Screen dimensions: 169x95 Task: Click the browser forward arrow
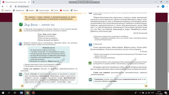7,6
